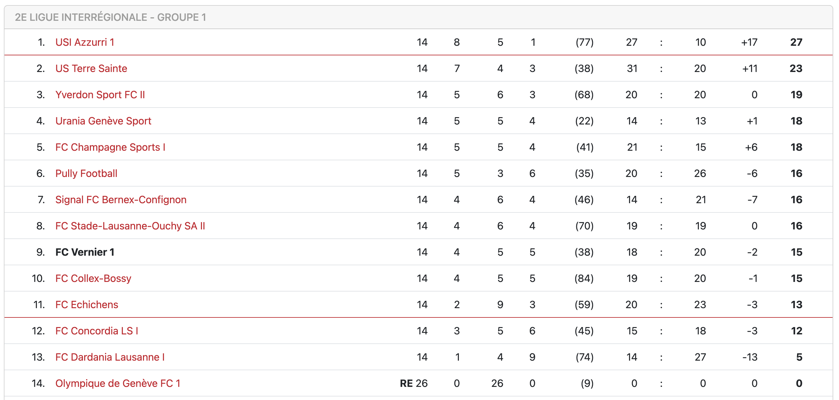Select FC Stade-Lausanne-Ouchy SA II link
This screenshot has width=839, height=400.
[x=130, y=226]
